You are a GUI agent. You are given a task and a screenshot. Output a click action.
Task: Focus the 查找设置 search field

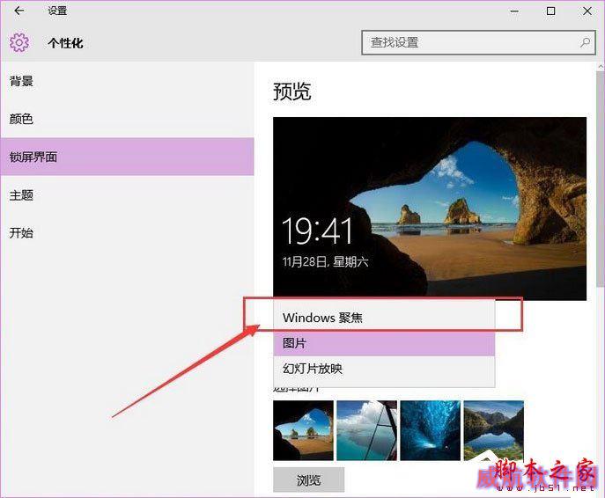(478, 42)
